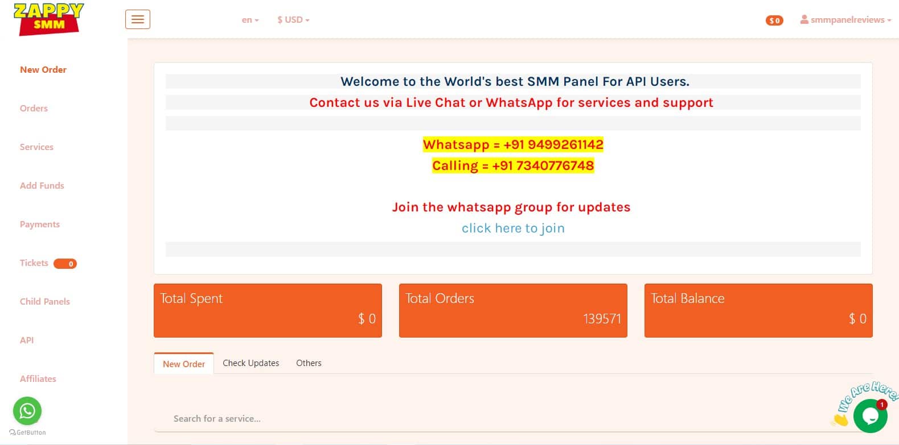Click the Total Orders stat card

click(513, 310)
